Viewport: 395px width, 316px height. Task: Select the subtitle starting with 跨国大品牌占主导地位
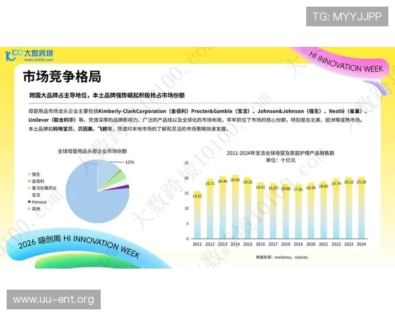click(x=107, y=95)
